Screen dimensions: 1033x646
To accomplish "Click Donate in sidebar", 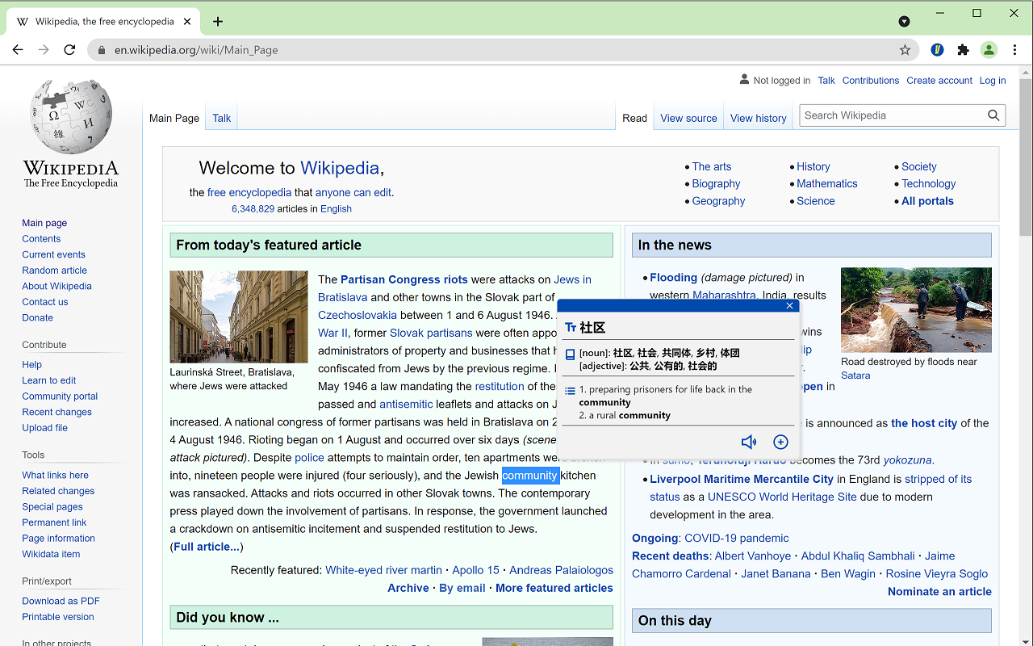I will 37,317.
